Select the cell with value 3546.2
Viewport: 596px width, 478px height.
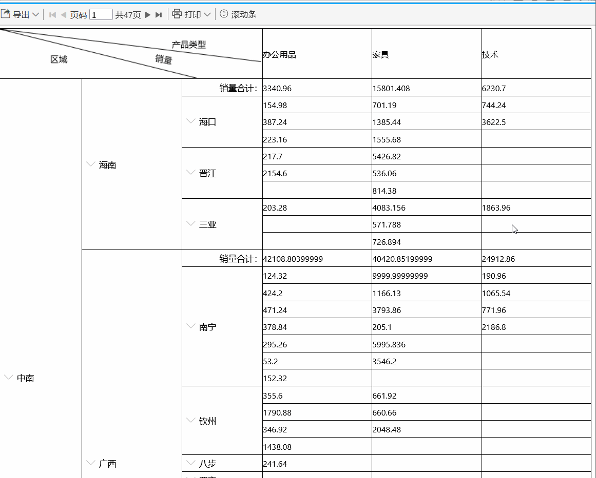[427, 361]
